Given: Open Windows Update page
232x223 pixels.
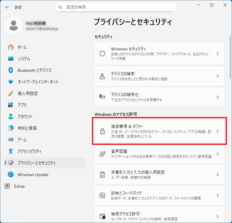Looking at the screenshot, I should pos(45,174).
